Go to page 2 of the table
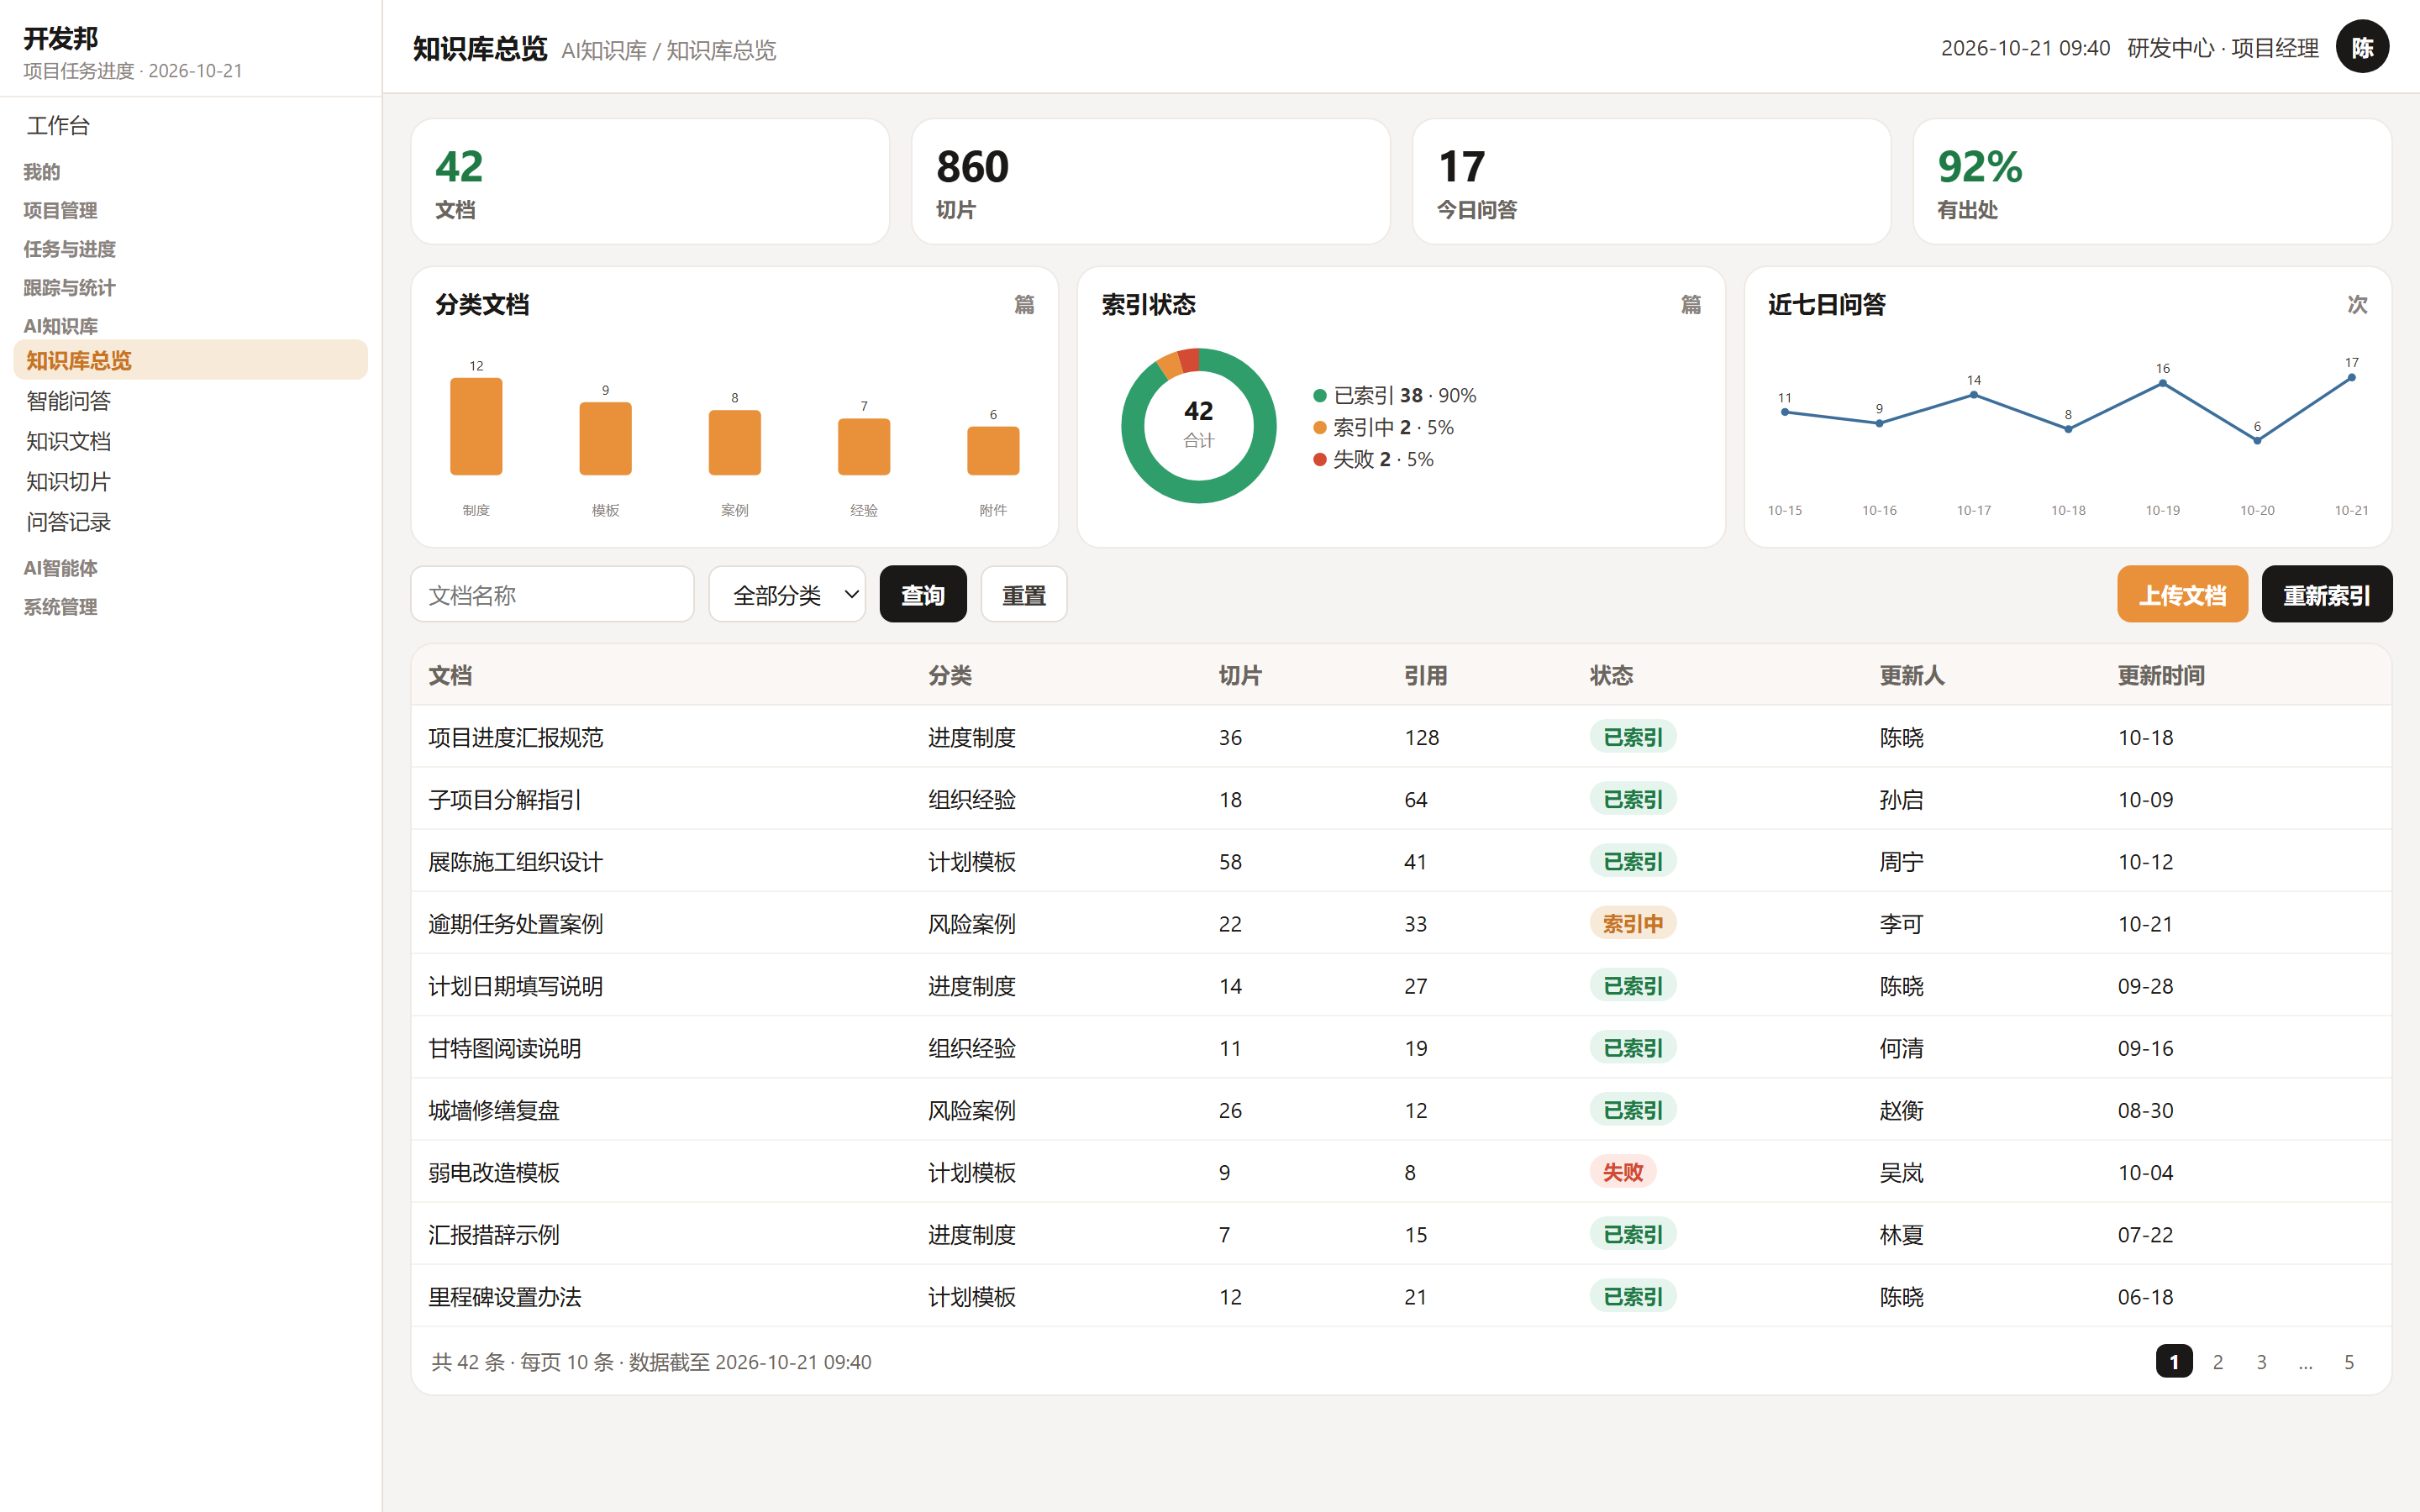 point(2218,1362)
